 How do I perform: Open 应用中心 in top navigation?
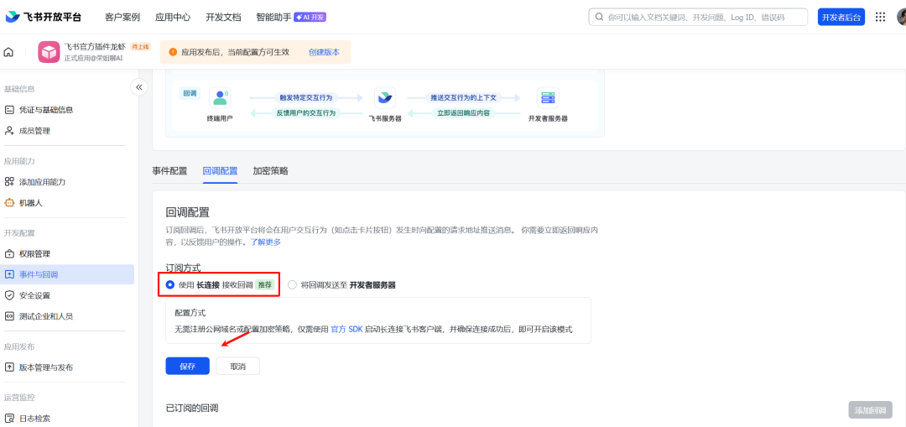pos(173,18)
